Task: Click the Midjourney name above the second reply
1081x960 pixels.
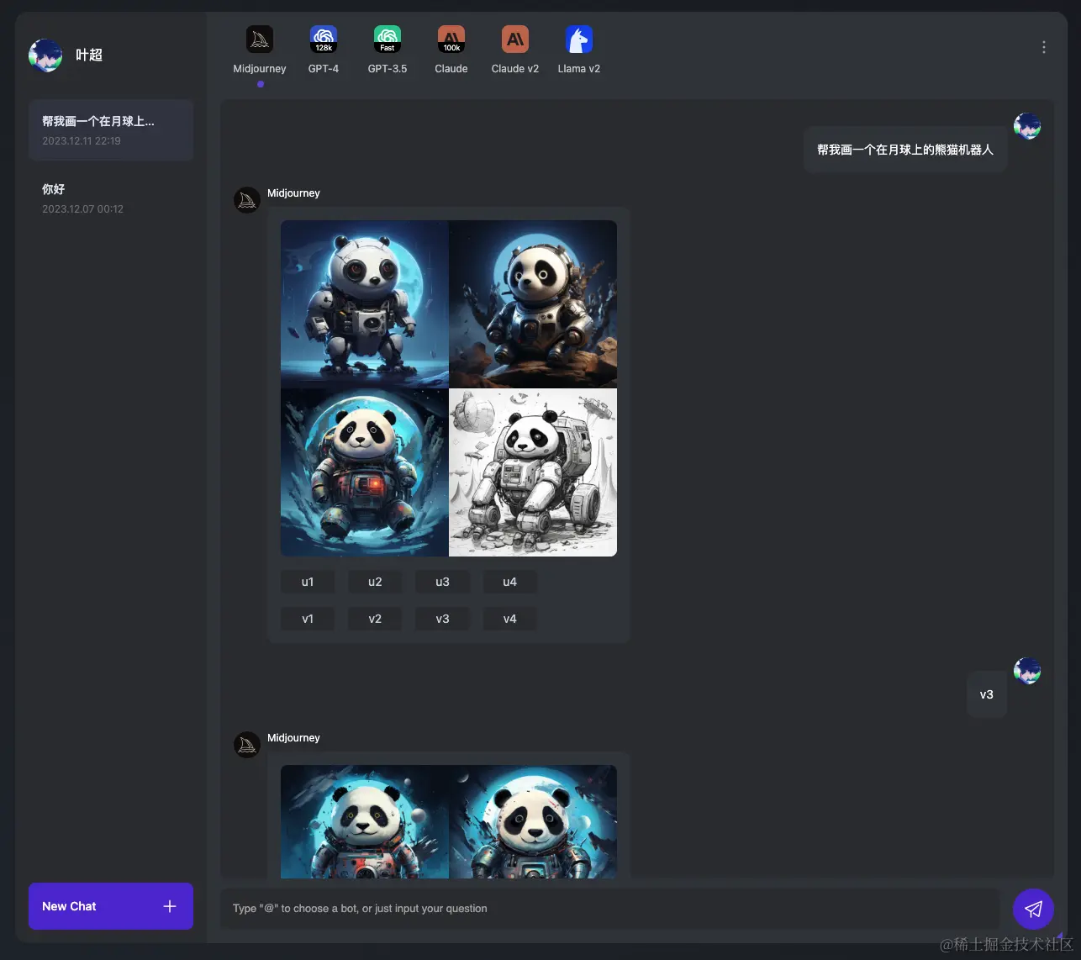Action: (293, 737)
